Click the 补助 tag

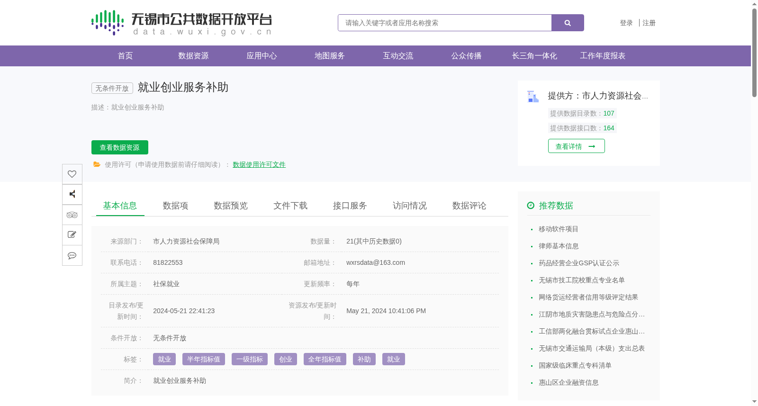click(364, 359)
